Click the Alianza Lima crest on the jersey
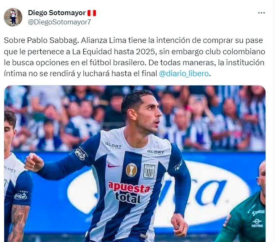This screenshot has height=242, width=279. click(149, 171)
